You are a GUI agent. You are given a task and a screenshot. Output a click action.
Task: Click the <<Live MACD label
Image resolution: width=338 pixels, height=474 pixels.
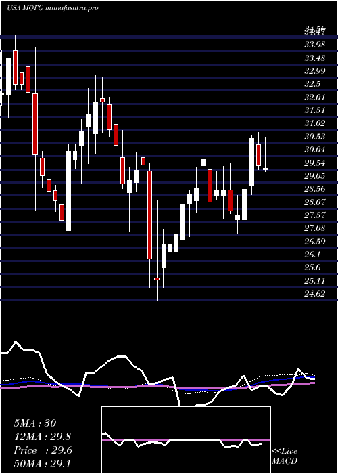coord(285,456)
